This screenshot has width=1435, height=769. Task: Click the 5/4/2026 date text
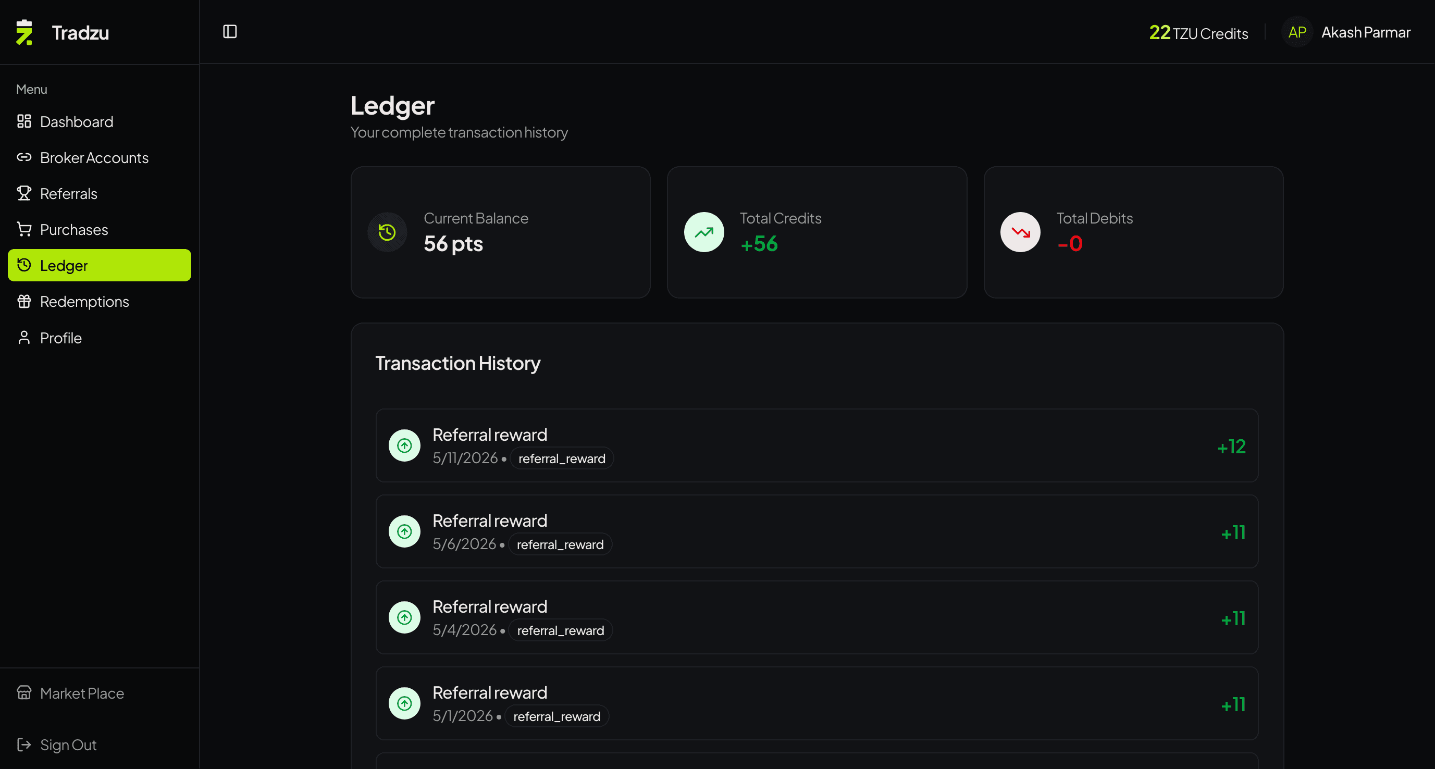pos(465,630)
